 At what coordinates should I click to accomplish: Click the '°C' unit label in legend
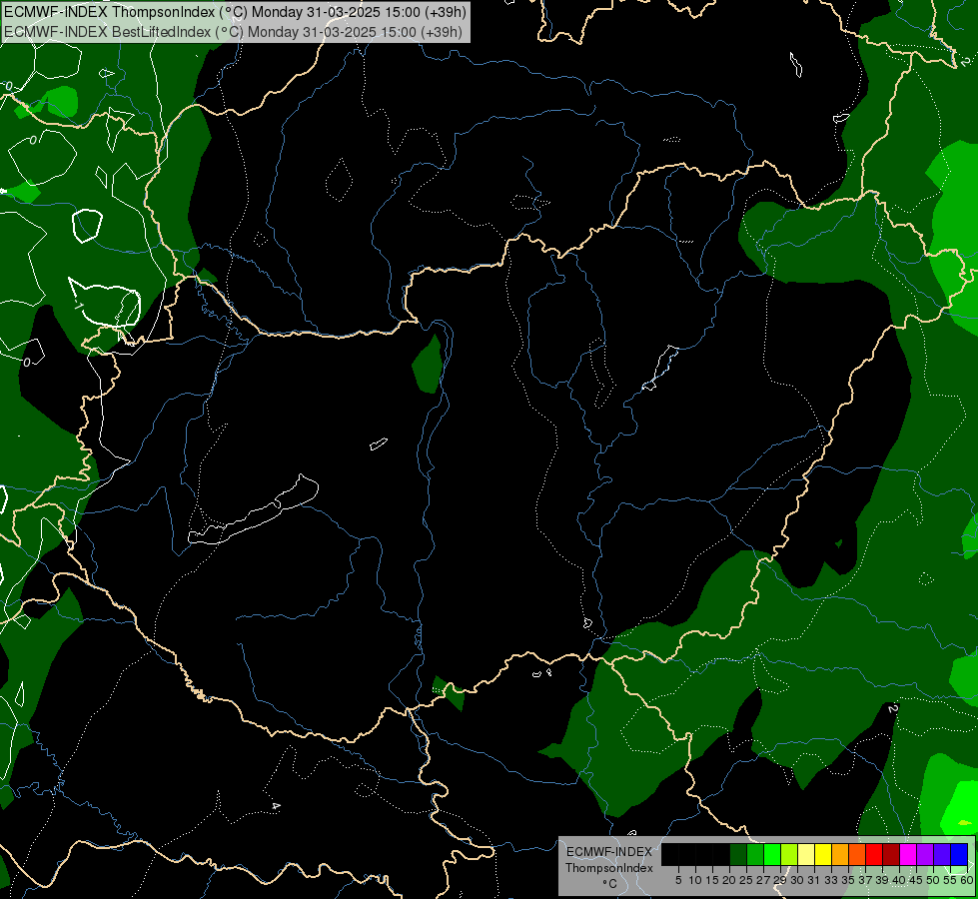point(609,884)
